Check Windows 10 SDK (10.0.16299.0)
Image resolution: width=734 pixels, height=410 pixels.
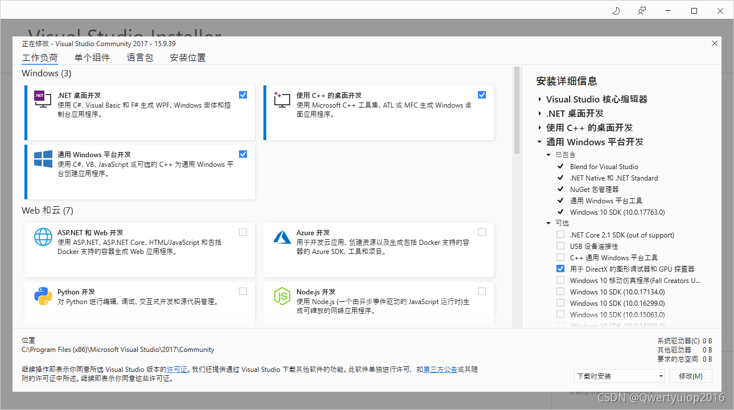tap(560, 303)
